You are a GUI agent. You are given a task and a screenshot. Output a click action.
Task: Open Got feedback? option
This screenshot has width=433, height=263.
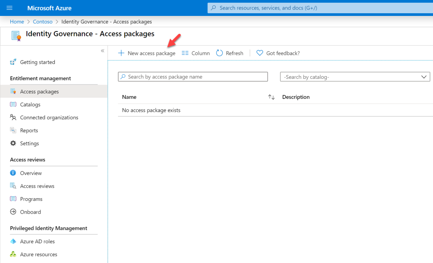278,53
